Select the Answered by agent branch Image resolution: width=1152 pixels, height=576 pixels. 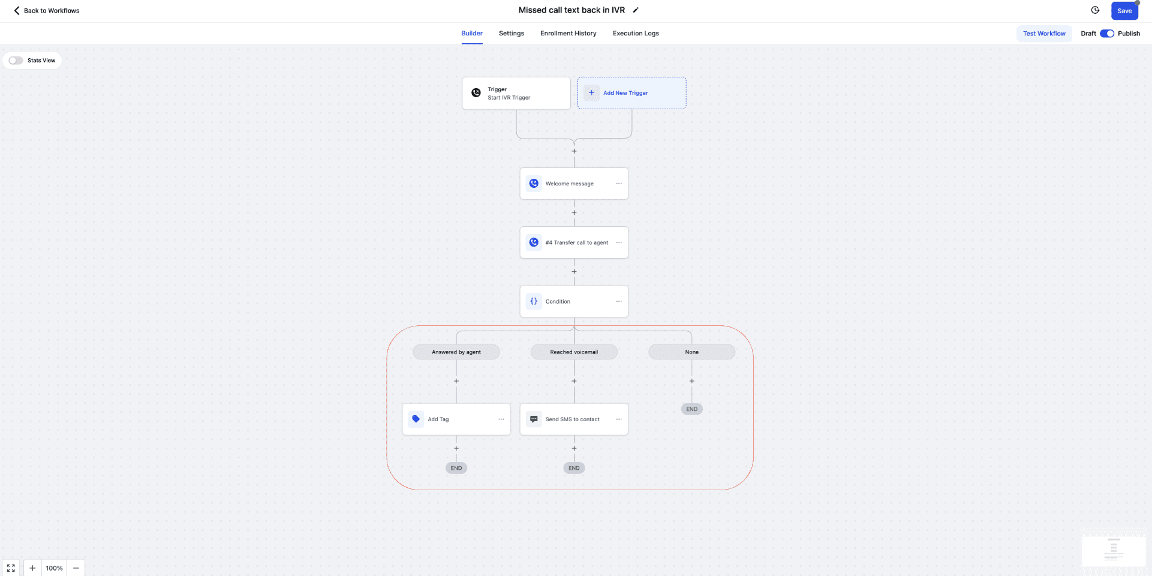456,352
